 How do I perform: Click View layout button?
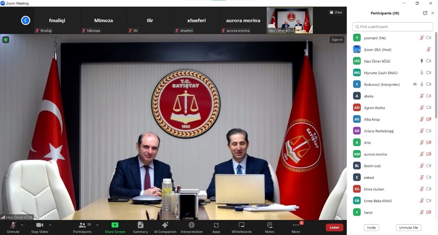336,12
